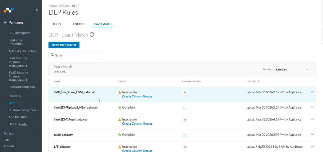
Task: Sort by Last Edit column arrow
Action: (259, 81)
